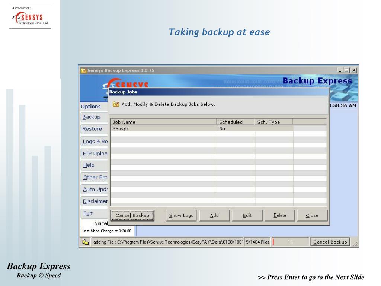This screenshot has width=381, height=286.
Task: Click the Sensys Backup Express title bar icon
Action: (84, 70)
